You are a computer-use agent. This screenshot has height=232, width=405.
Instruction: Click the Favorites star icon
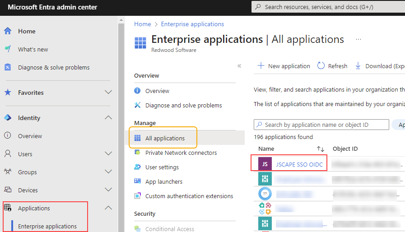point(8,92)
